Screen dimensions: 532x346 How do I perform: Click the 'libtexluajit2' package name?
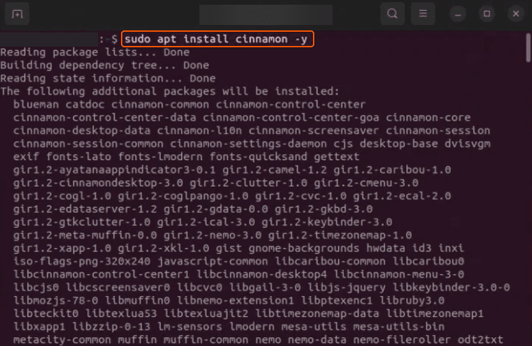click(x=206, y=314)
